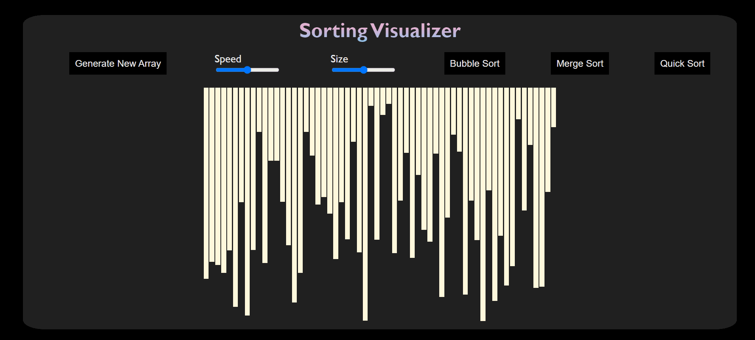Click the left end of the Speed slider track
The height and width of the screenshot is (340, 755).
pos(218,70)
